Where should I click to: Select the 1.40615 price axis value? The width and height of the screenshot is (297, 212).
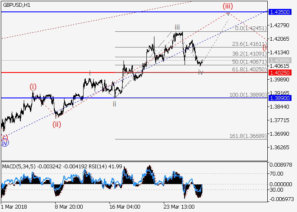tap(280, 66)
